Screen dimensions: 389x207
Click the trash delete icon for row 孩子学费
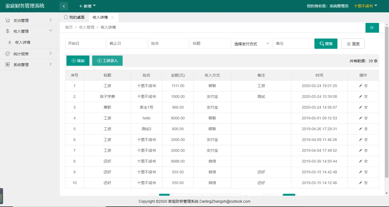click(366, 96)
